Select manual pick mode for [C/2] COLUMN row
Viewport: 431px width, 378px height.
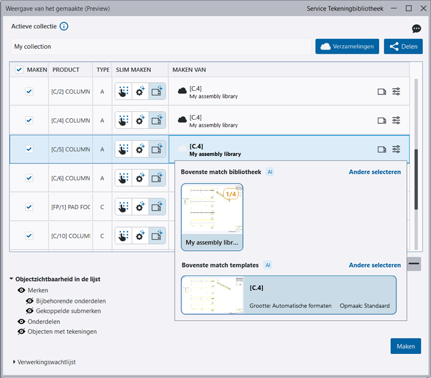tap(123, 91)
